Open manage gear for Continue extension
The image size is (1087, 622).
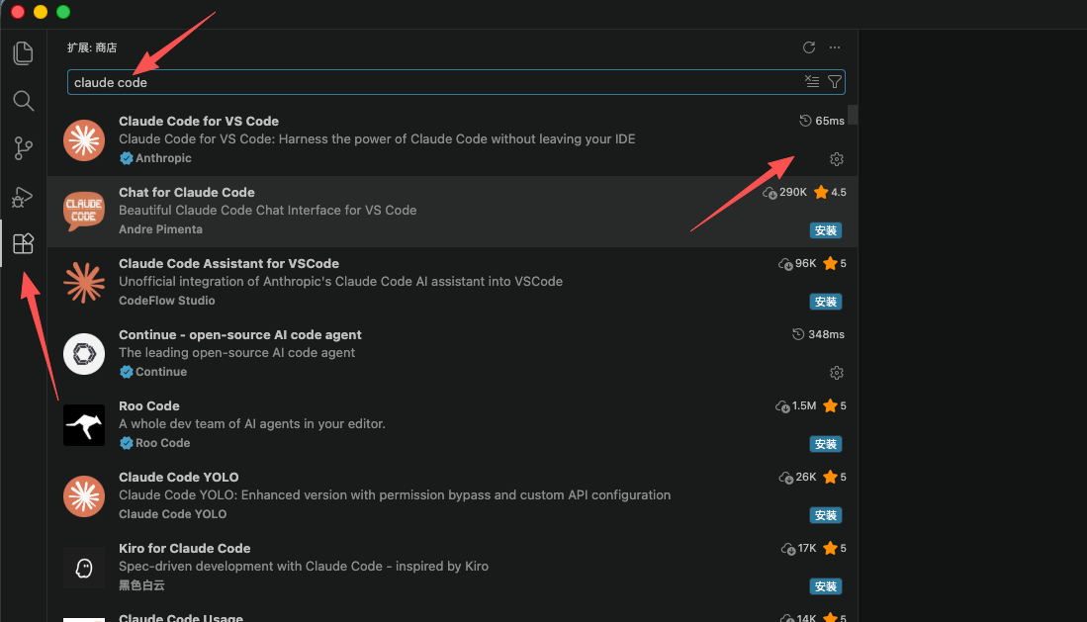click(x=837, y=373)
